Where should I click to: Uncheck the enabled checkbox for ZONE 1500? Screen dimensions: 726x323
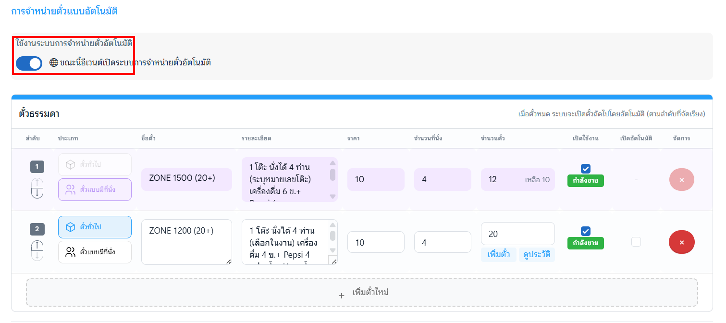pyautogui.click(x=585, y=168)
